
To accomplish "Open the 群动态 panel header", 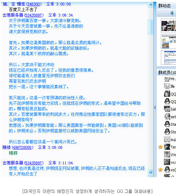I will (x=164, y=6).
